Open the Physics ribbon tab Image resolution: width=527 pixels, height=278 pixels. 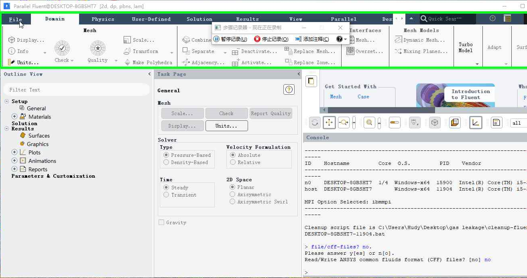pyautogui.click(x=103, y=19)
